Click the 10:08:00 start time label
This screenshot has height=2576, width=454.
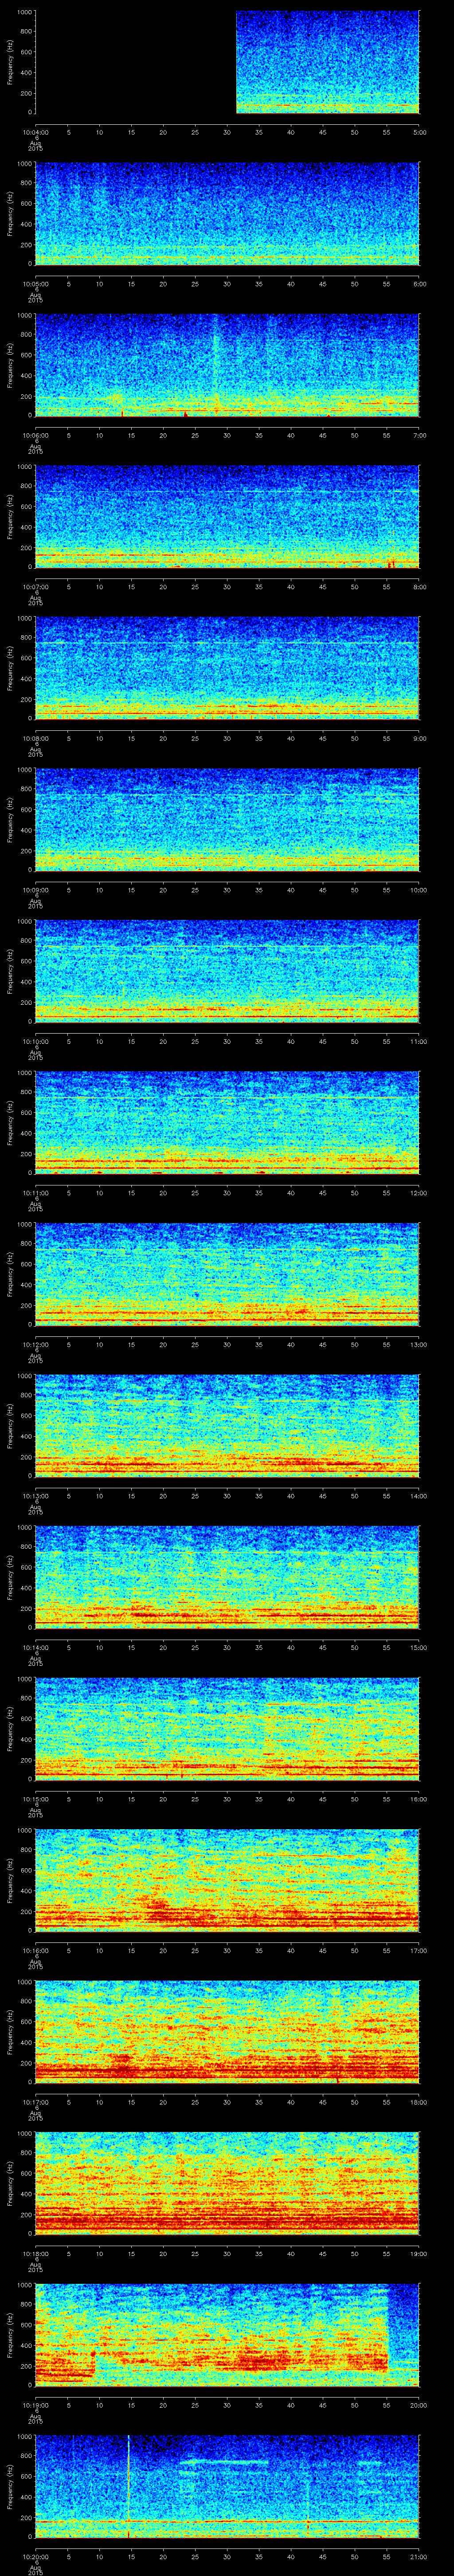(x=35, y=738)
